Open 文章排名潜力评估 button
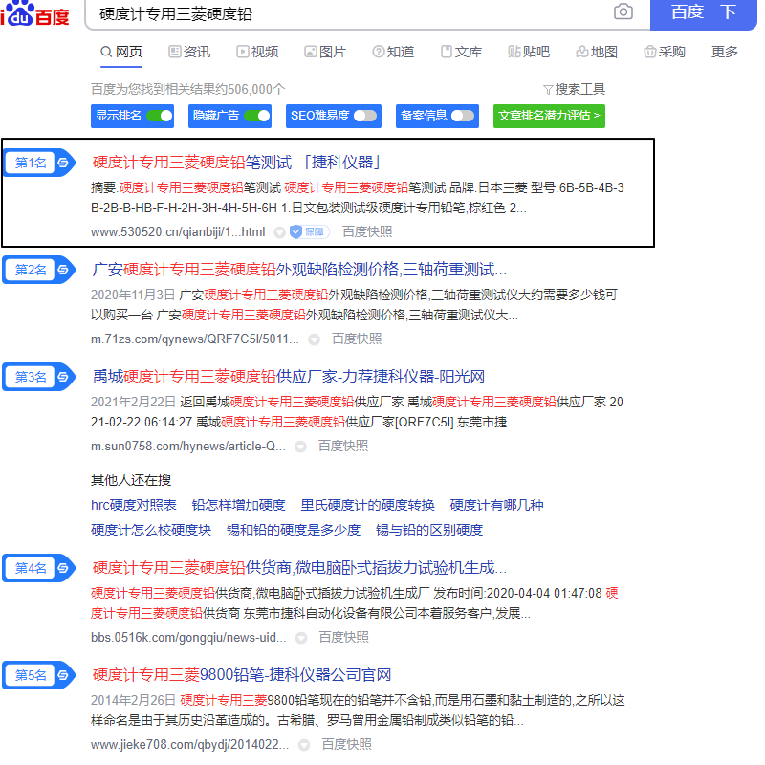The height and width of the screenshot is (765, 765). pos(549,116)
